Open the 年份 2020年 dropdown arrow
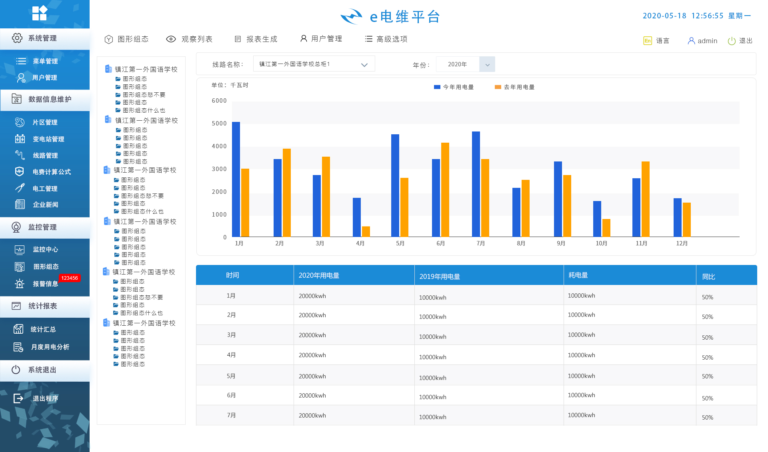Screen dimensions: 768x452 tap(487, 64)
